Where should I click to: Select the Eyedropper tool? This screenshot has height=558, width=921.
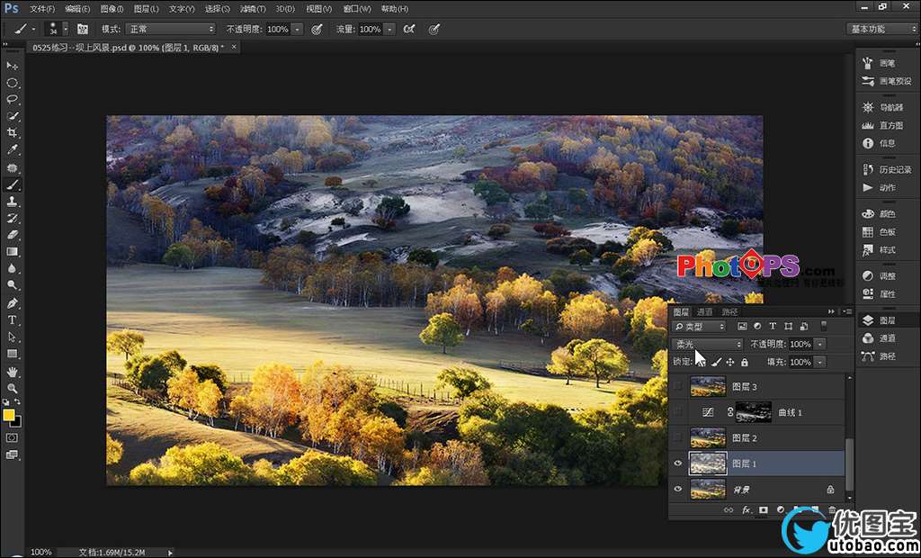click(x=12, y=150)
